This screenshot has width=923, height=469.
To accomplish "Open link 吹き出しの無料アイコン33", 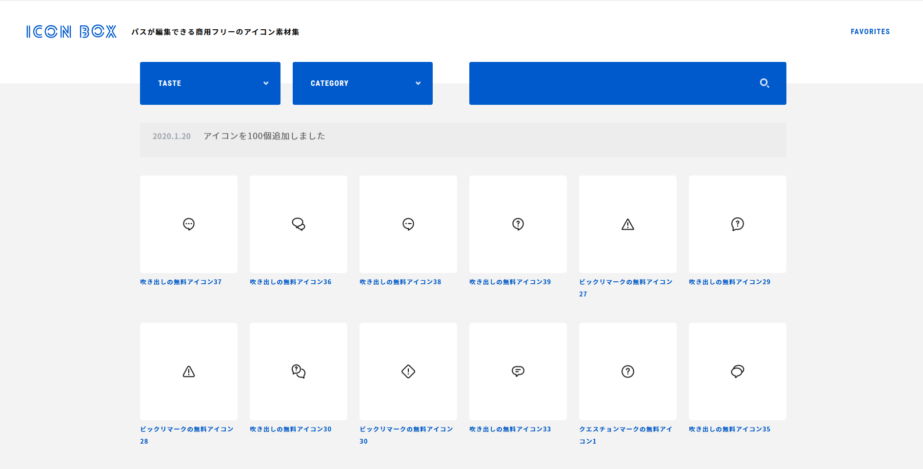I will [x=510, y=429].
